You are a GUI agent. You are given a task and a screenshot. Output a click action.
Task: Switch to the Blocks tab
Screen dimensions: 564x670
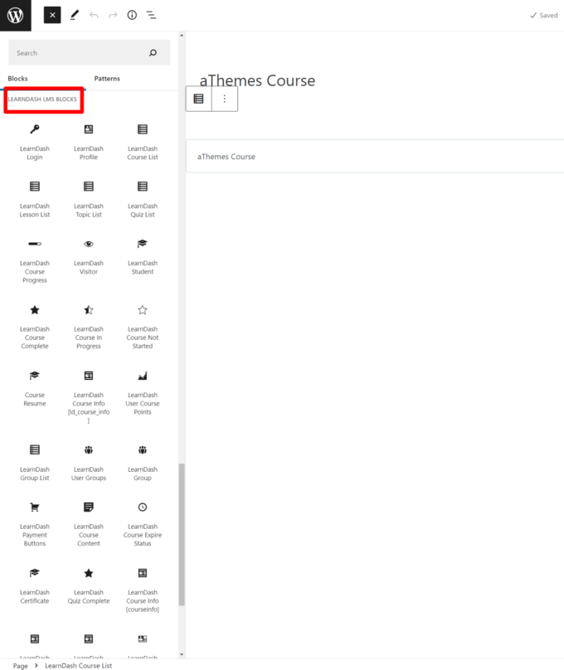(x=17, y=79)
